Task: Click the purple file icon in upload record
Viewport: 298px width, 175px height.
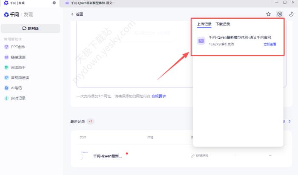Action: click(x=201, y=41)
